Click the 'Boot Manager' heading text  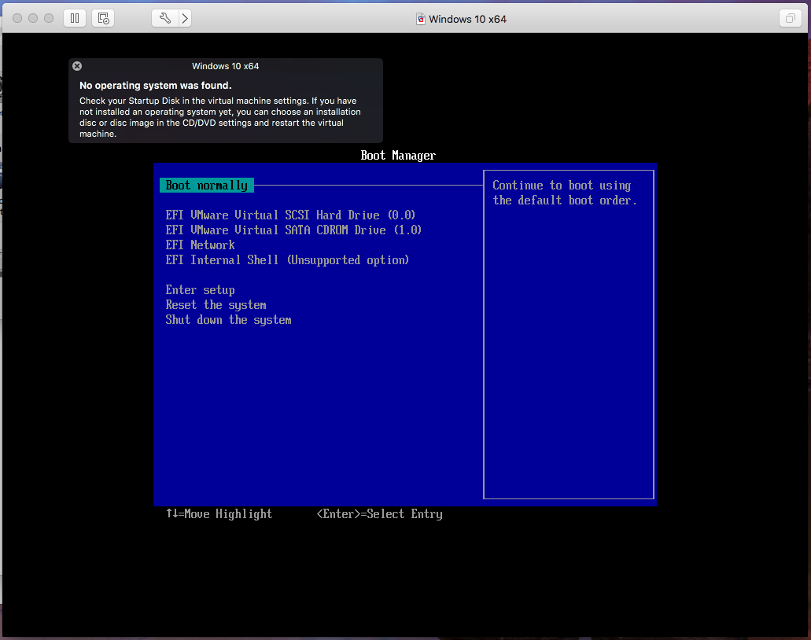(398, 156)
